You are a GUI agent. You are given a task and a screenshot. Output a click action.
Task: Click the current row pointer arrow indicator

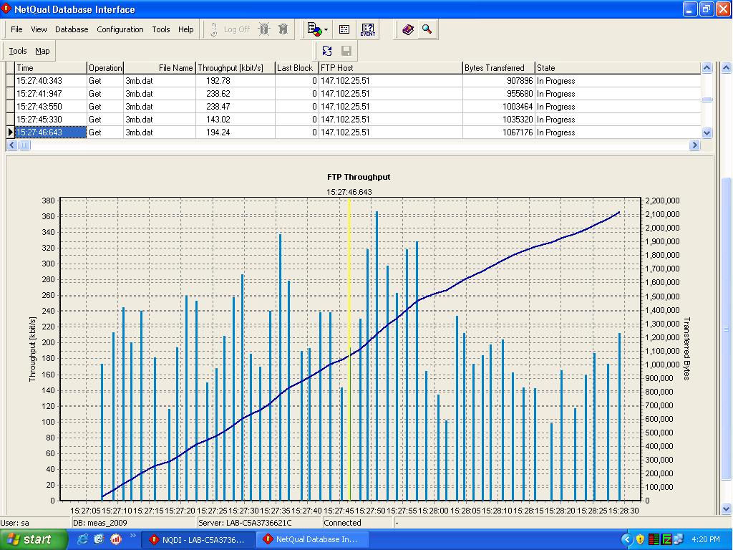tap(10, 132)
